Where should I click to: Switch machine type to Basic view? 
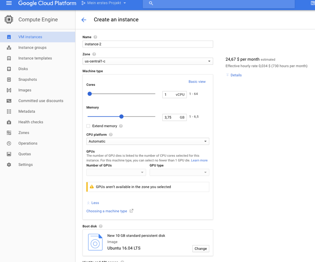click(x=197, y=82)
